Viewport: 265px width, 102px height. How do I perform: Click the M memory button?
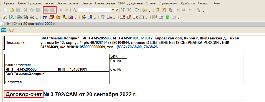(178, 10)
